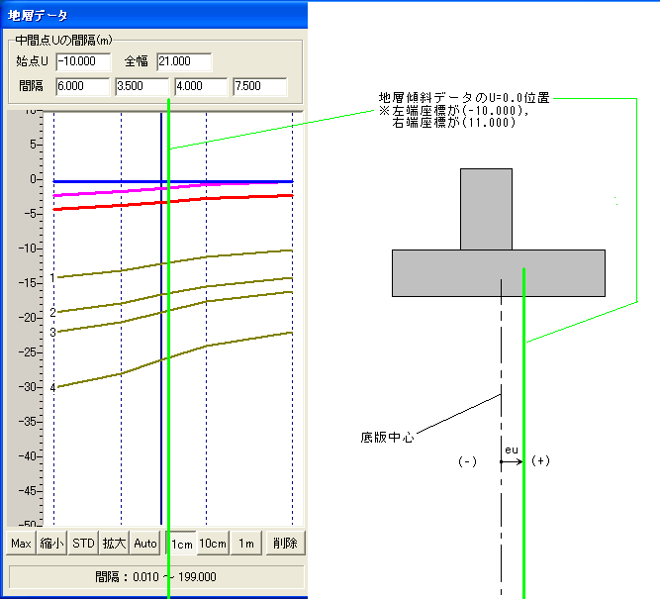Toggle the 1m step button
Image resolution: width=660 pixels, height=599 pixels.
pyautogui.click(x=246, y=543)
